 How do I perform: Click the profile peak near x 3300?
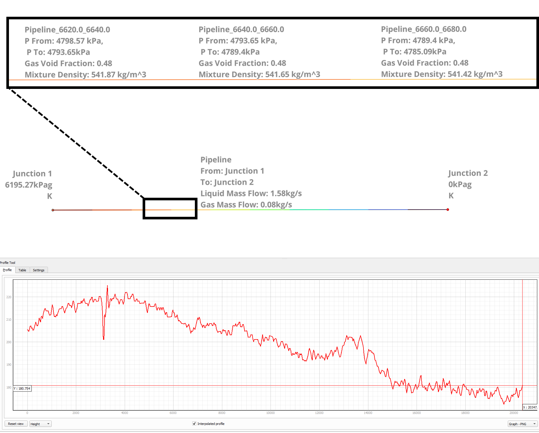[107, 286]
